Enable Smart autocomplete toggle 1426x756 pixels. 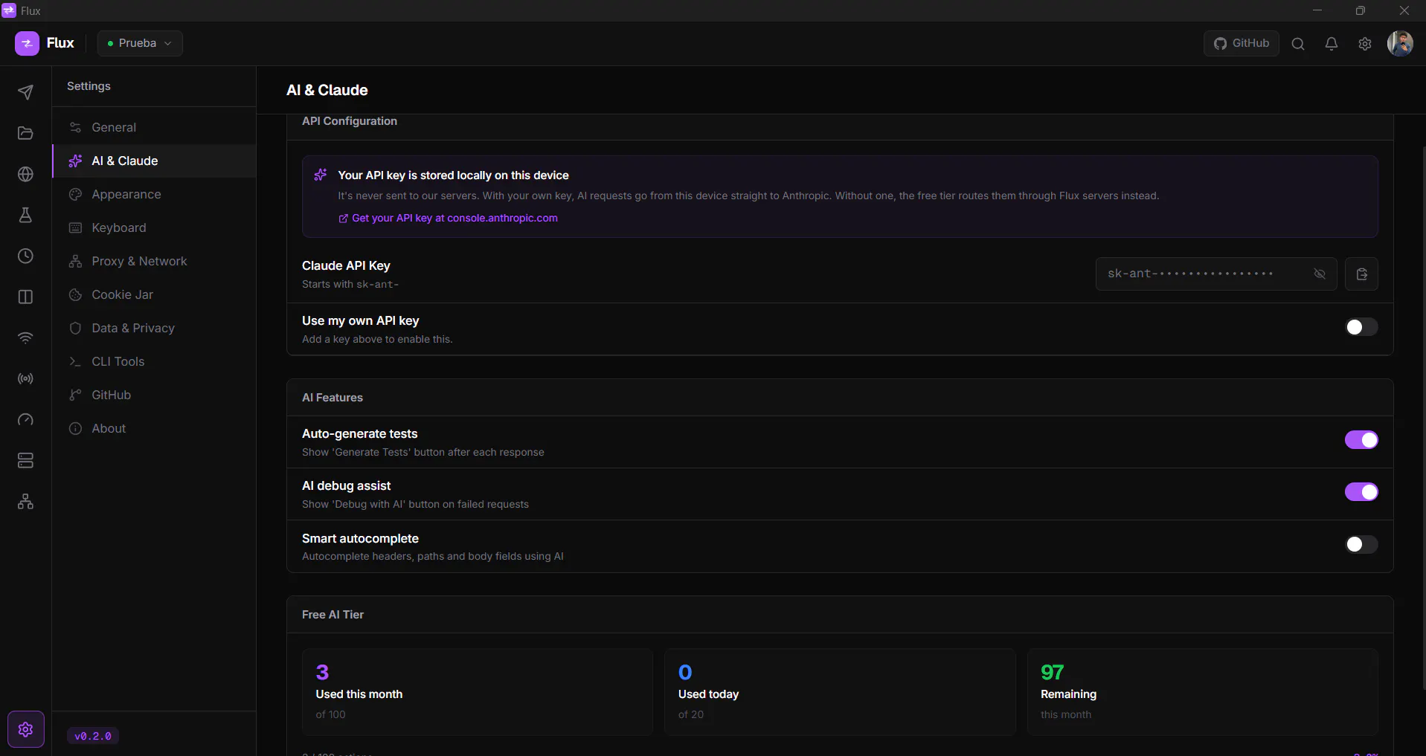pos(1361,544)
